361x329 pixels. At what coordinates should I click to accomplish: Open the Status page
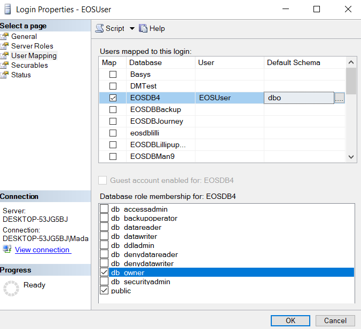click(x=21, y=75)
